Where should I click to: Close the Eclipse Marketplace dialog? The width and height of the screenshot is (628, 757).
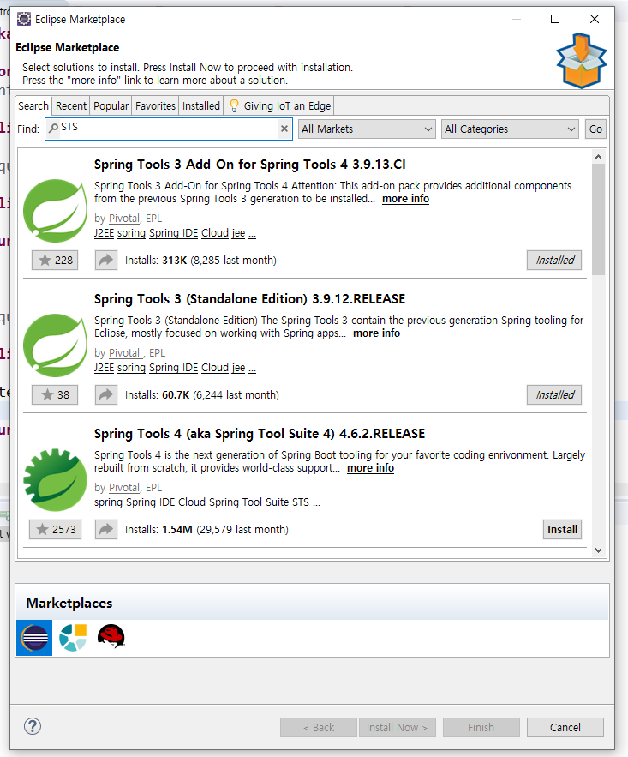tap(595, 19)
